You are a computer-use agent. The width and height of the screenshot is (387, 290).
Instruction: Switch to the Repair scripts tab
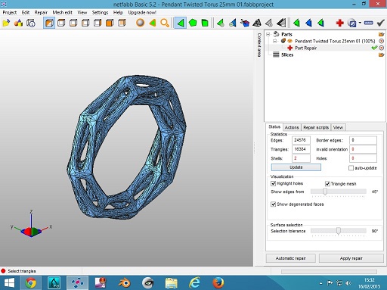click(x=316, y=127)
